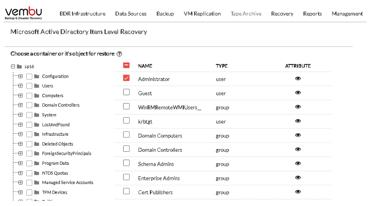View Schema Admins attributes eye icon
Image resolution: width=369 pixels, height=207 pixels.
click(x=298, y=163)
